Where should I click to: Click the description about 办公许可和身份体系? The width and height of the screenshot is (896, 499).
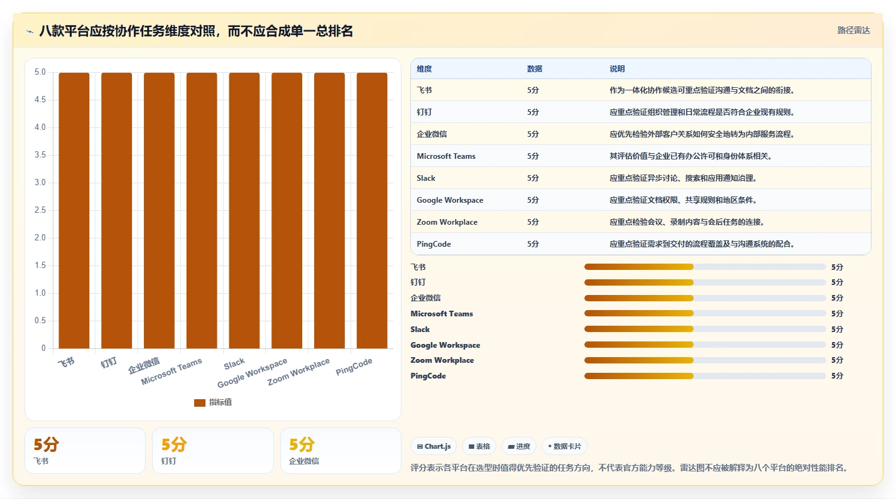[691, 156]
